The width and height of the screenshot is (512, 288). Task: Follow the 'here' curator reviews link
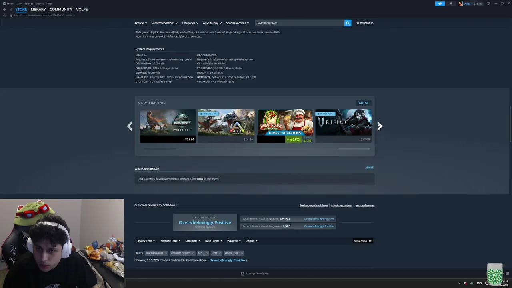tap(200, 179)
